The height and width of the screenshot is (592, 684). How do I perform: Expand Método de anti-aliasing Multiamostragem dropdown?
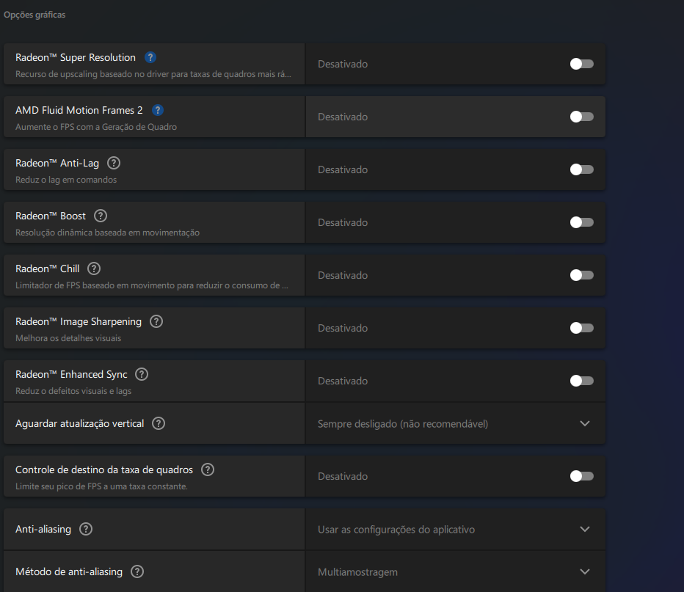coord(455,571)
